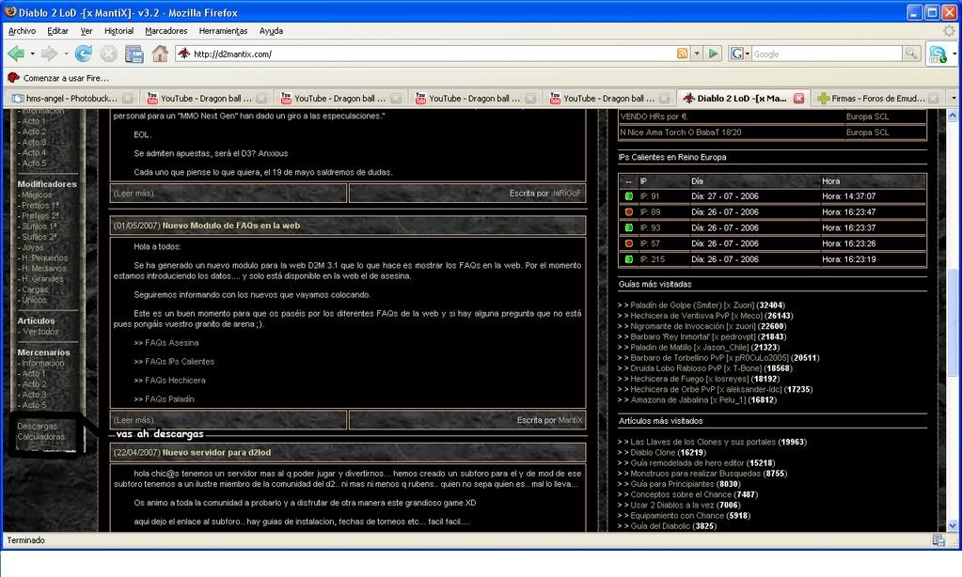Open Acto 5 under Mercenarios
962x577 pixels.
(34, 405)
